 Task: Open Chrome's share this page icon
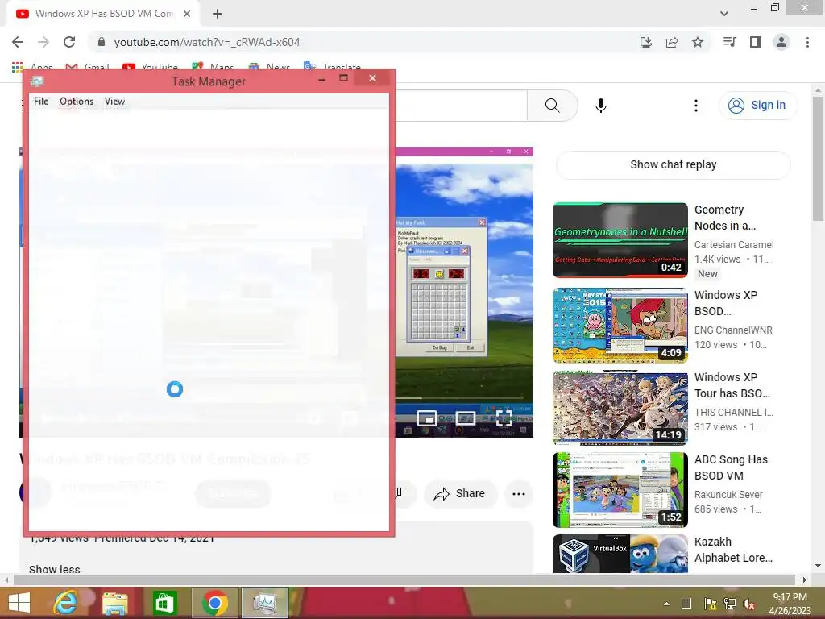[x=672, y=42]
